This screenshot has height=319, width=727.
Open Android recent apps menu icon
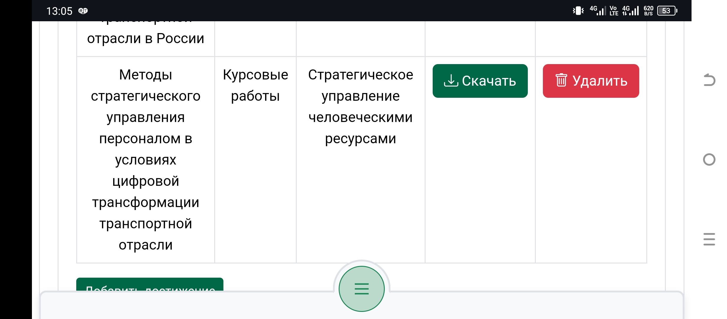pos(709,239)
